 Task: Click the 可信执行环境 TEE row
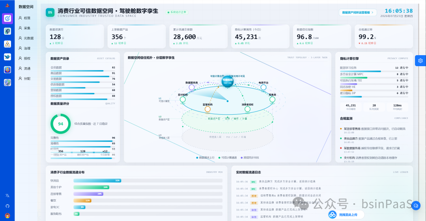coord(374,82)
